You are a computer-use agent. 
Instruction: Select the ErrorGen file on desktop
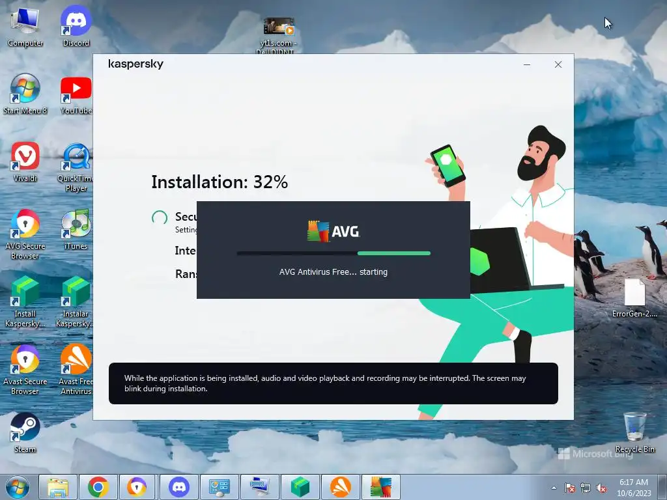point(634,298)
